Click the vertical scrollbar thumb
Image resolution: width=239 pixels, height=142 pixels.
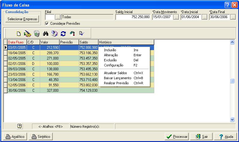[232, 81]
